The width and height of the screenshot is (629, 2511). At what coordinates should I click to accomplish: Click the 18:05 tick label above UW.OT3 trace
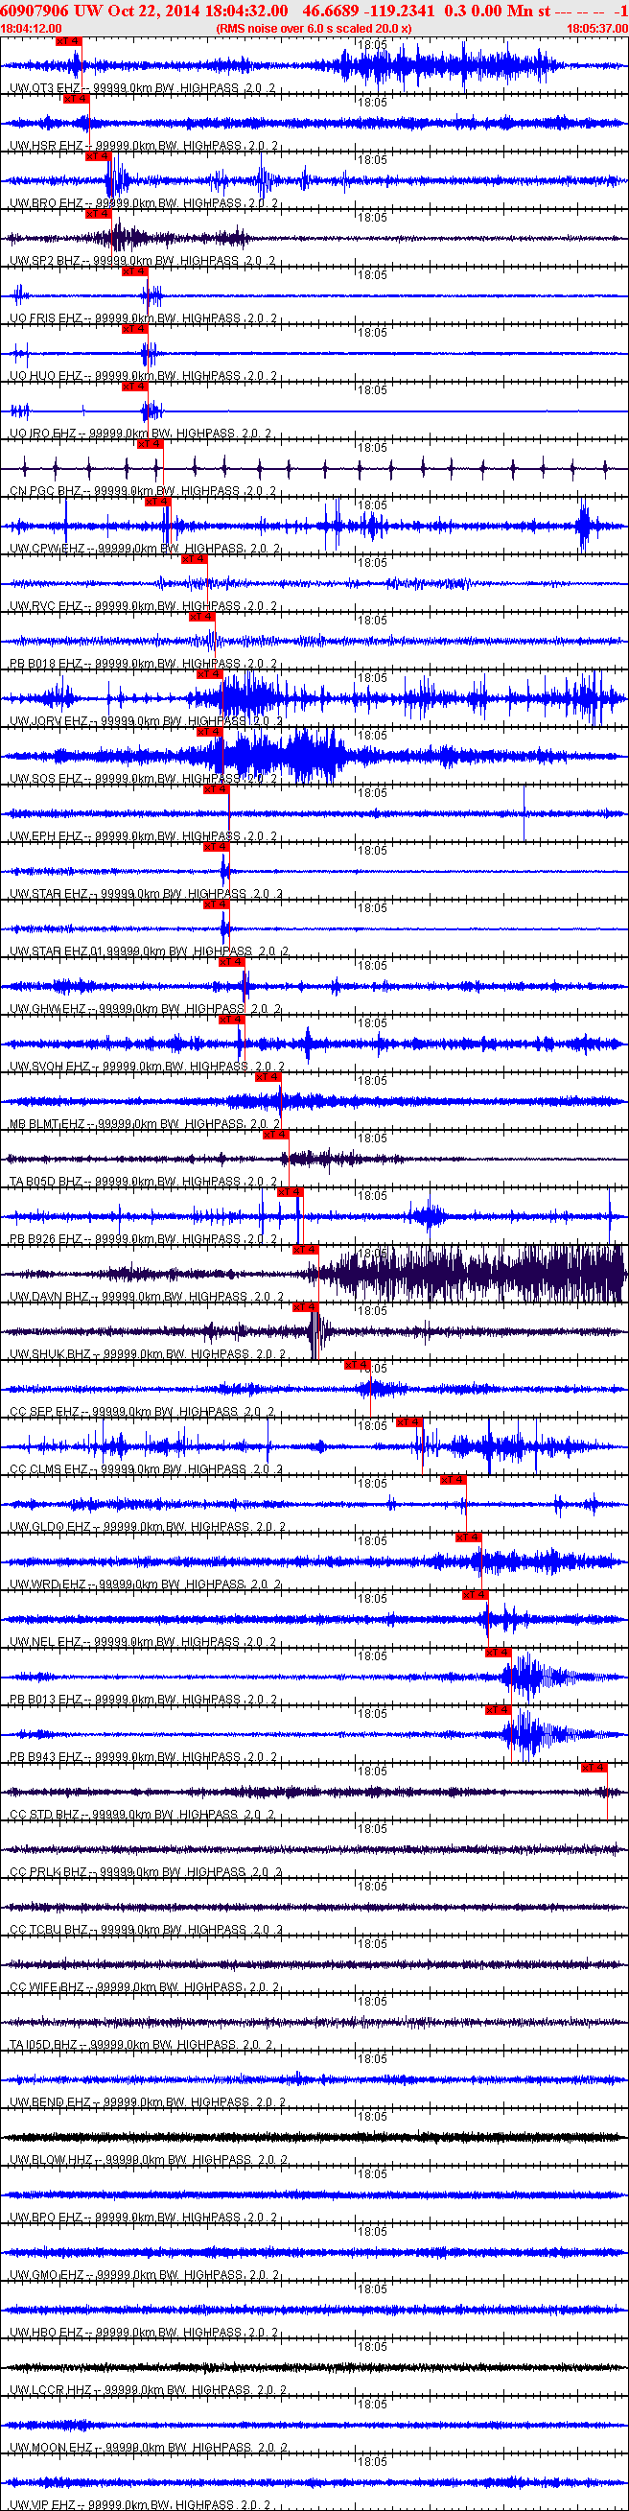371,45
